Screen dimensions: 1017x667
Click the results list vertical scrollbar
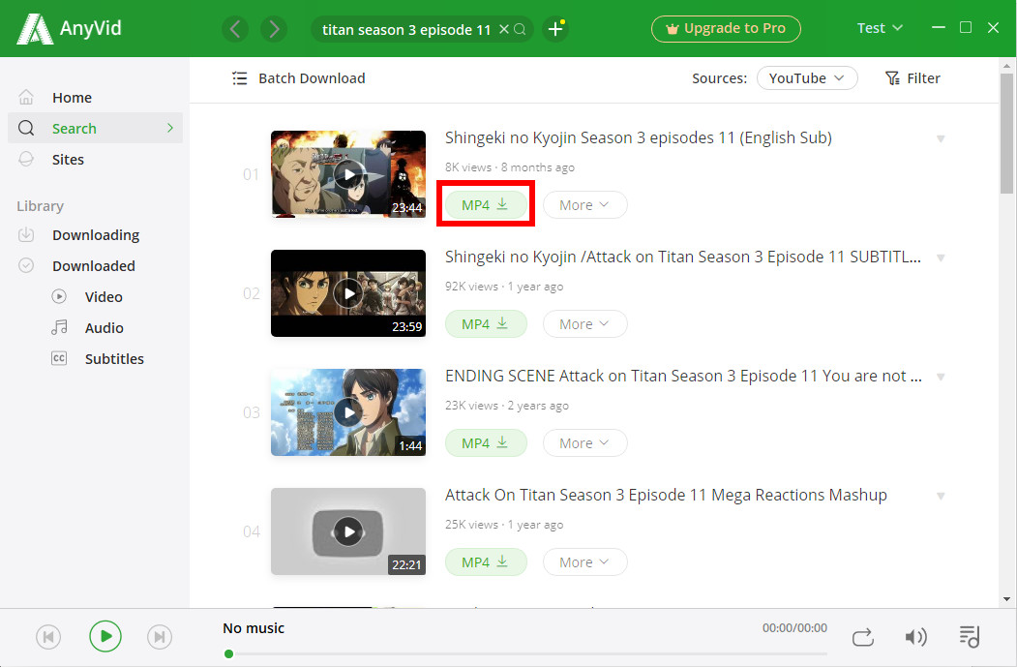[x=1006, y=133]
